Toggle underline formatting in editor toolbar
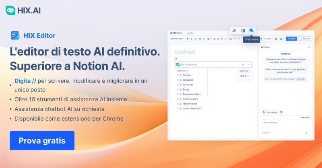Screen dimensions: 322x168 (x=196, y=39)
